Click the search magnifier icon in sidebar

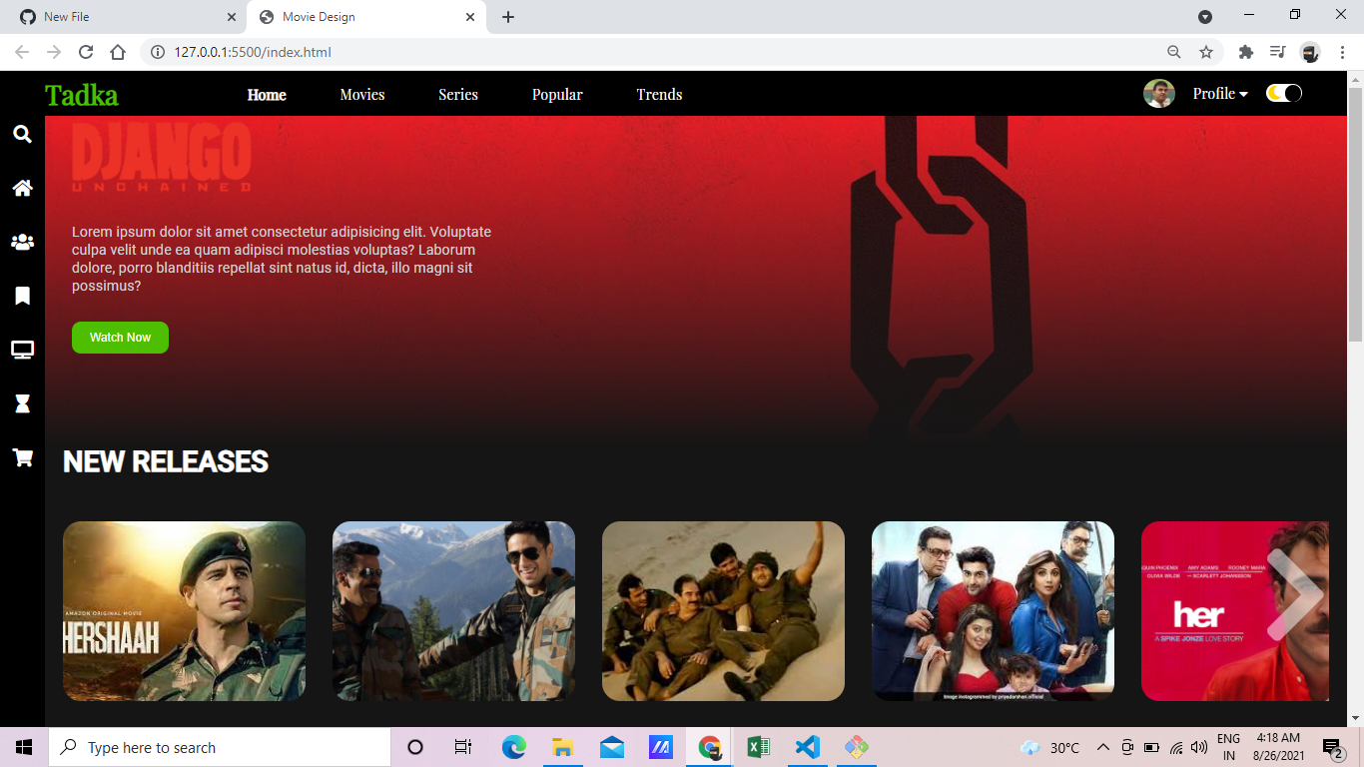tap(22, 134)
